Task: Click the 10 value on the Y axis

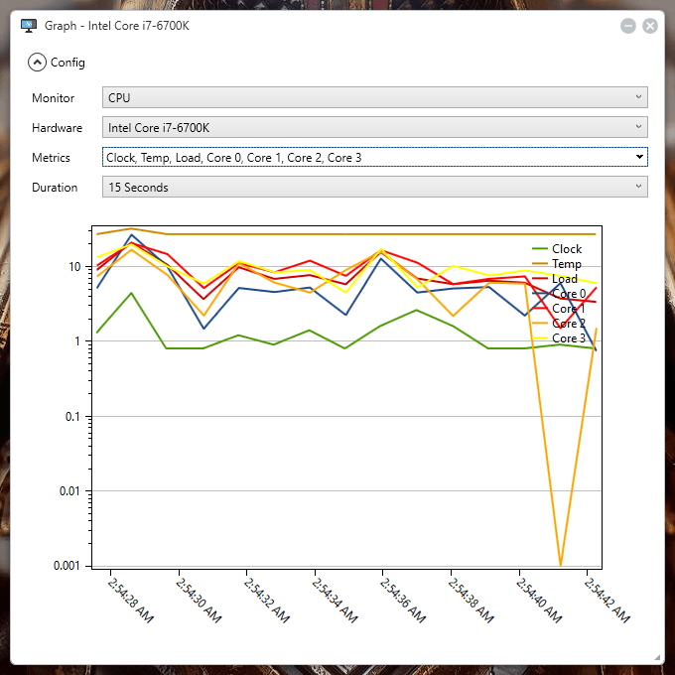Action: (x=74, y=267)
